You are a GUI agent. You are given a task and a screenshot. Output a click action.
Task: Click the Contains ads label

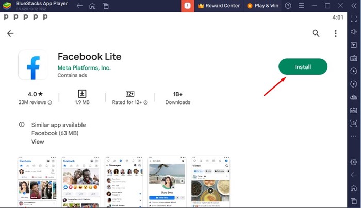tap(72, 75)
